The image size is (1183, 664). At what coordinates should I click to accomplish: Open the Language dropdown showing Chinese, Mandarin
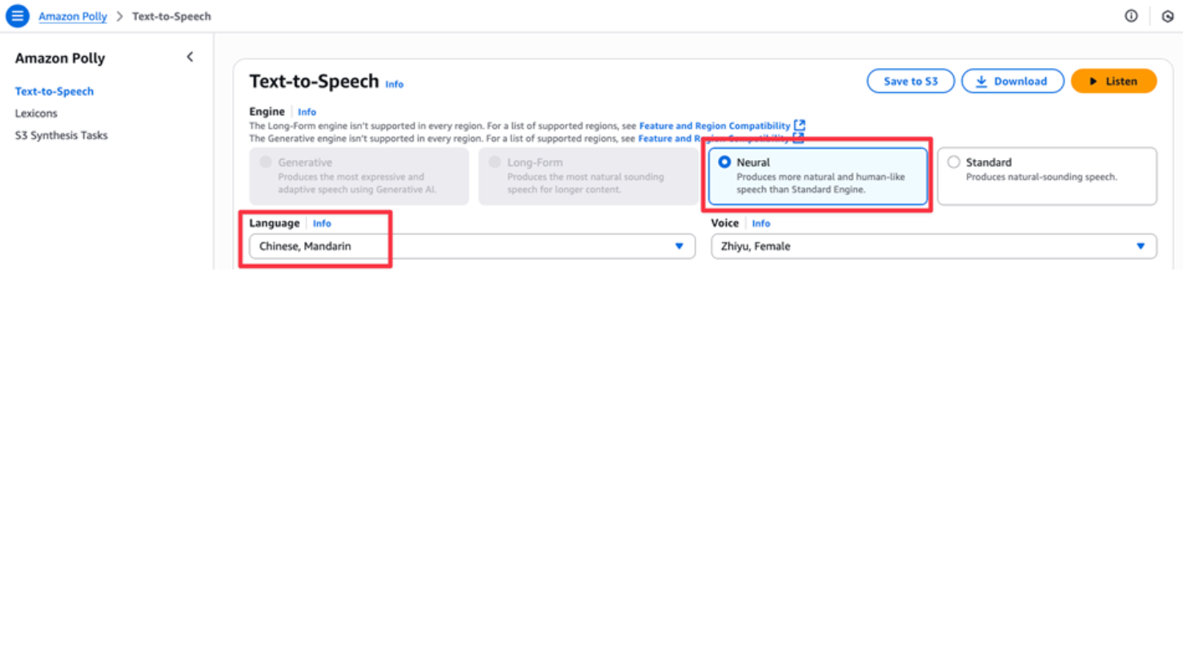pyautogui.click(x=471, y=246)
